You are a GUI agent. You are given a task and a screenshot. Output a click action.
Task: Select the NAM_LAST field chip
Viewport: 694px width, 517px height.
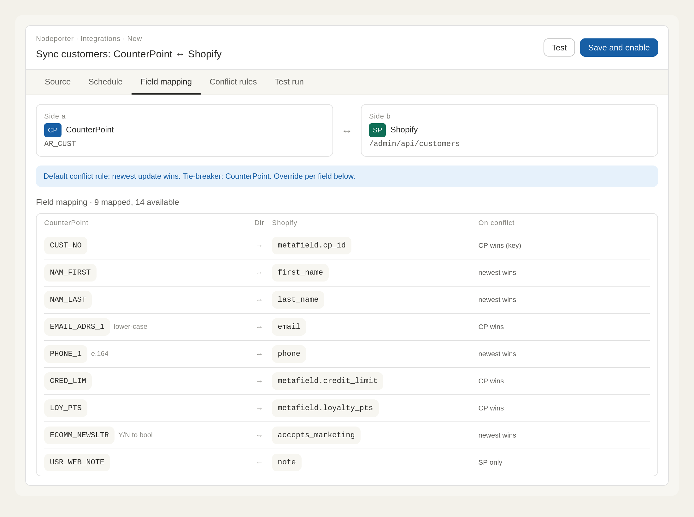pyautogui.click(x=68, y=299)
